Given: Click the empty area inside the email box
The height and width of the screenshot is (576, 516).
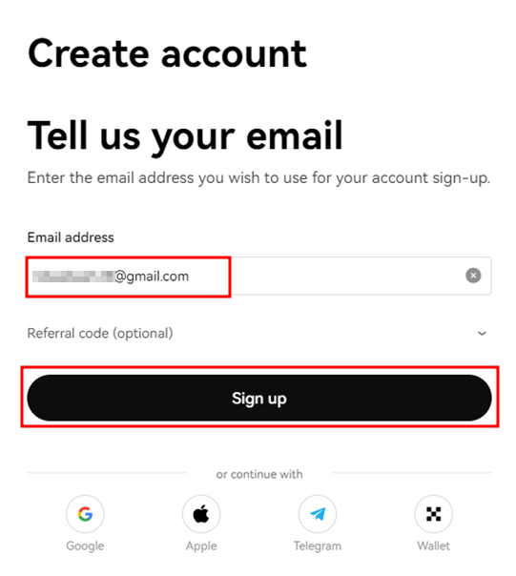Looking at the screenshot, I should point(345,276).
